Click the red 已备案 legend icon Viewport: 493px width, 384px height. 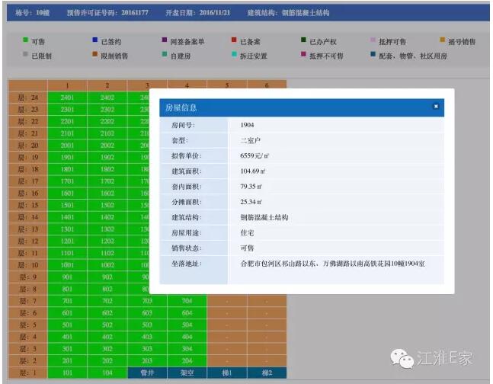[x=233, y=41]
